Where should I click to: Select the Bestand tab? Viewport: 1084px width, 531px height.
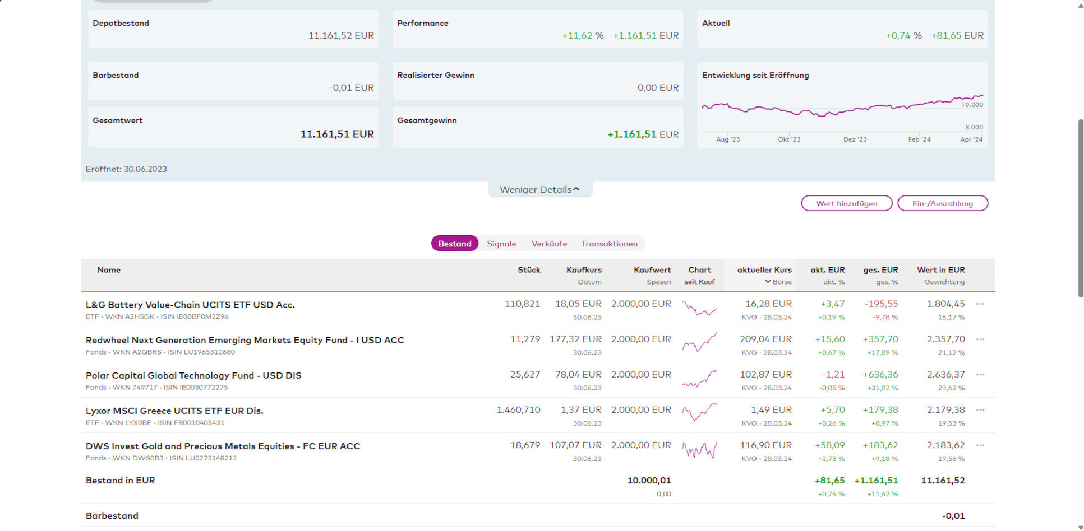[x=454, y=244]
